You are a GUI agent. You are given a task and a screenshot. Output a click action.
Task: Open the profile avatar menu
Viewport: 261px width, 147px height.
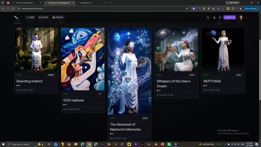[x=241, y=17]
